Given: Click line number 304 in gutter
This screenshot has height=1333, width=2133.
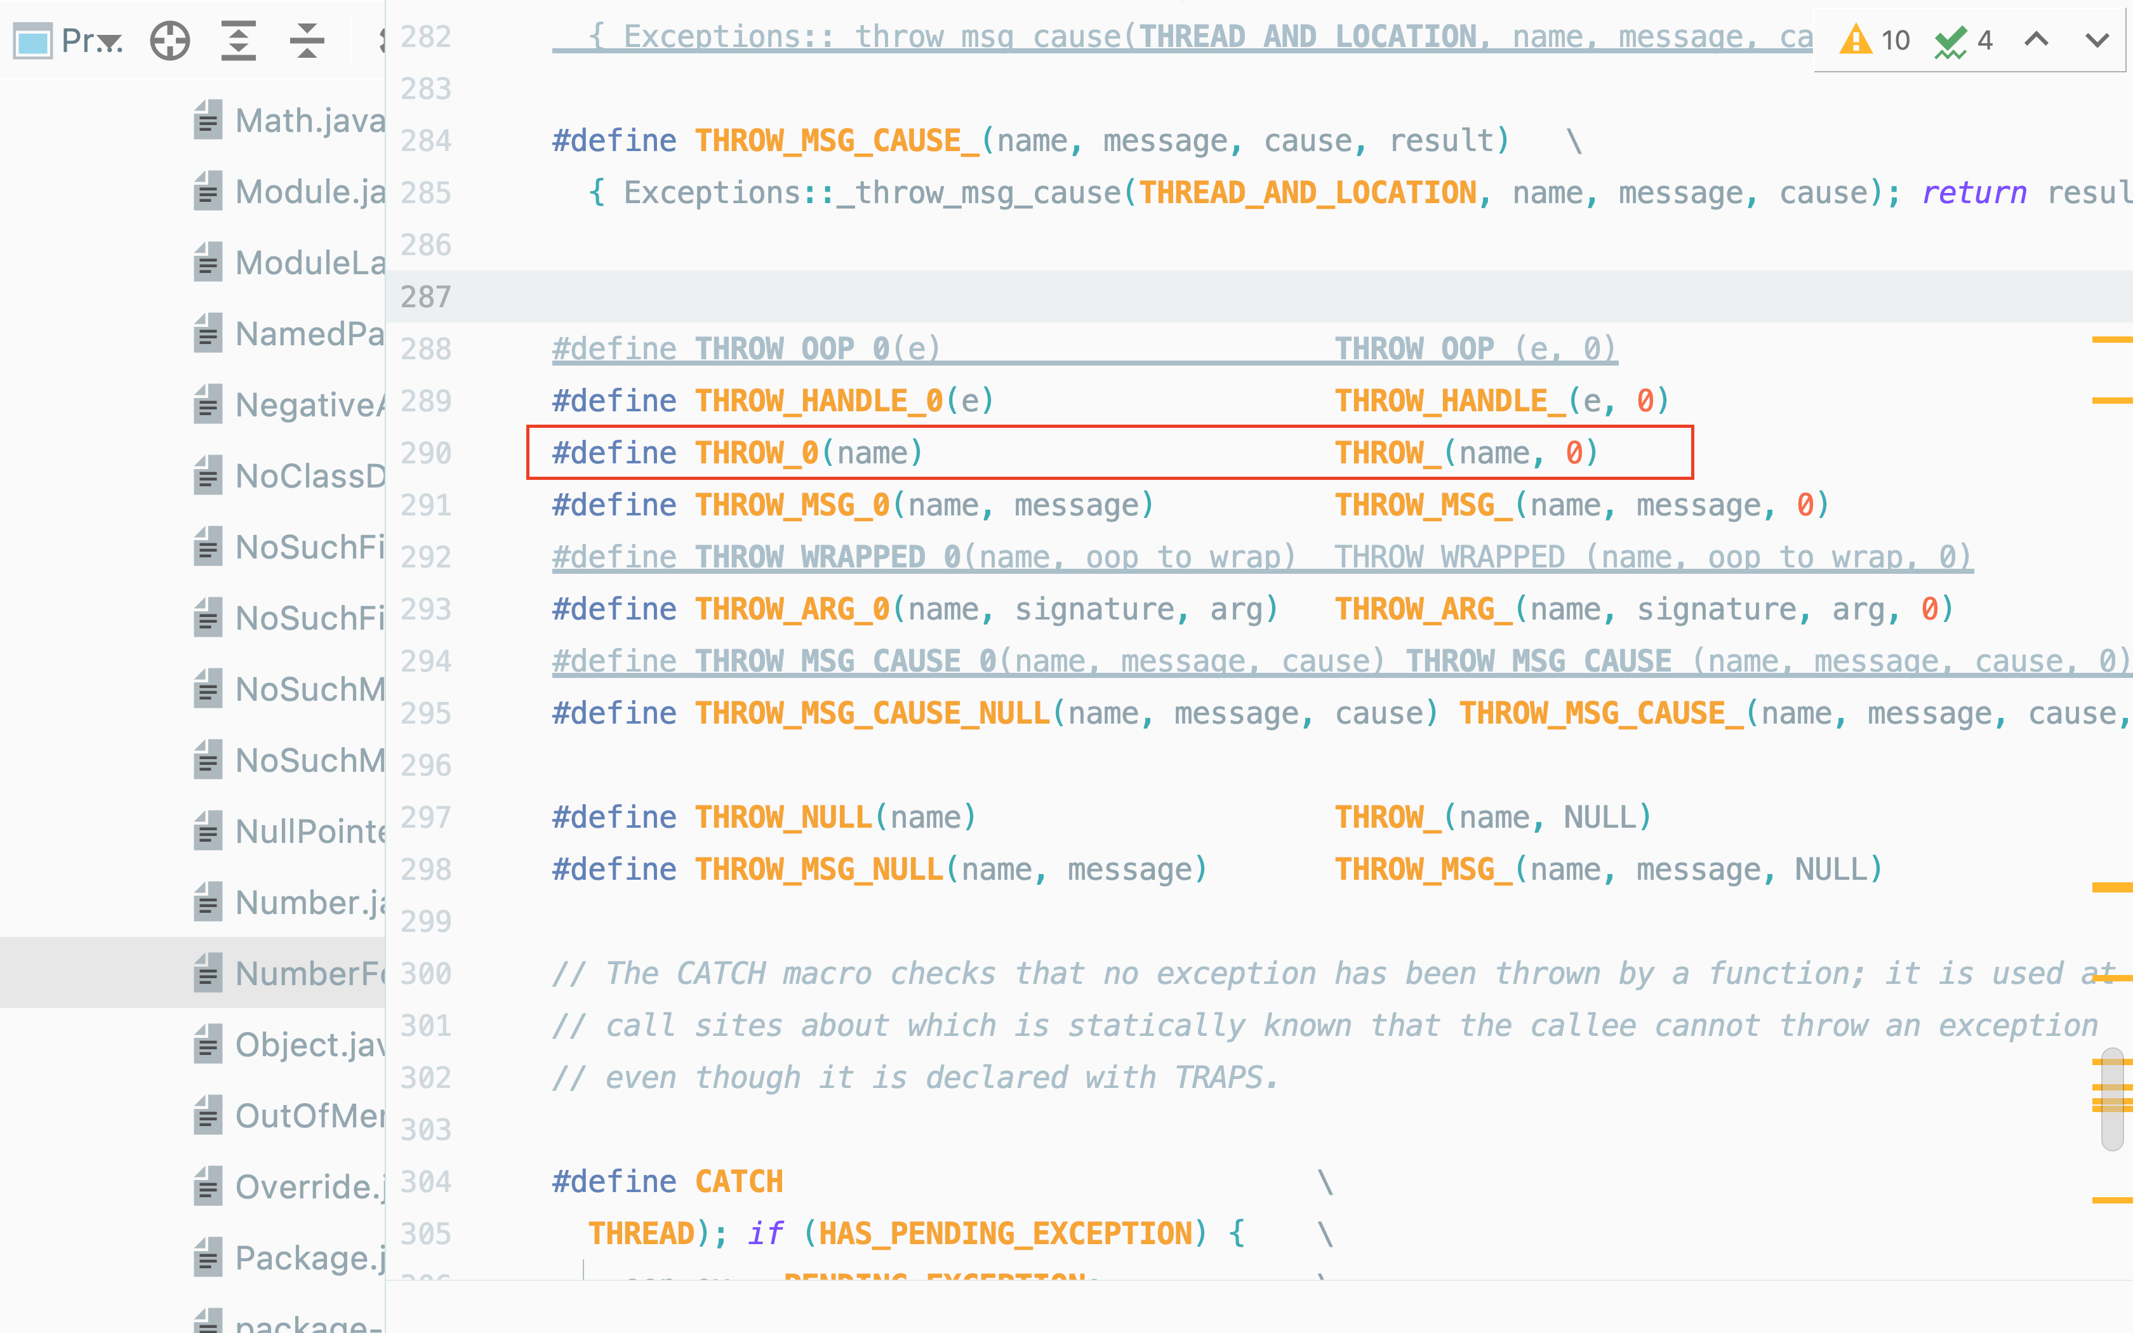Looking at the screenshot, I should [426, 1181].
